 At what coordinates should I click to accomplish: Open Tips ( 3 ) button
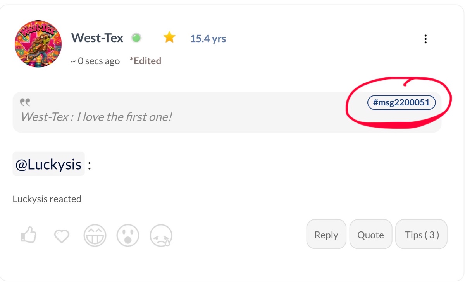(422, 234)
